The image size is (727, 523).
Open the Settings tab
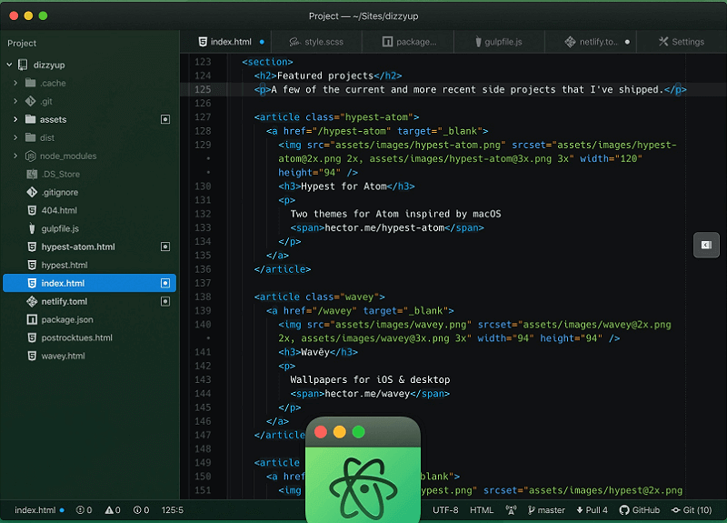click(x=682, y=42)
